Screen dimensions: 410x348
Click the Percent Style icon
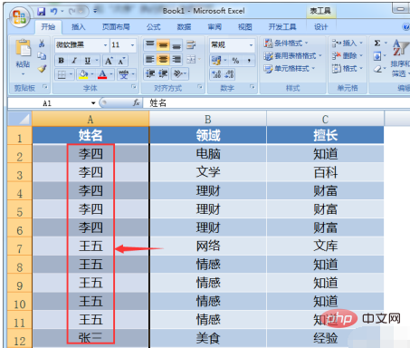point(235,61)
